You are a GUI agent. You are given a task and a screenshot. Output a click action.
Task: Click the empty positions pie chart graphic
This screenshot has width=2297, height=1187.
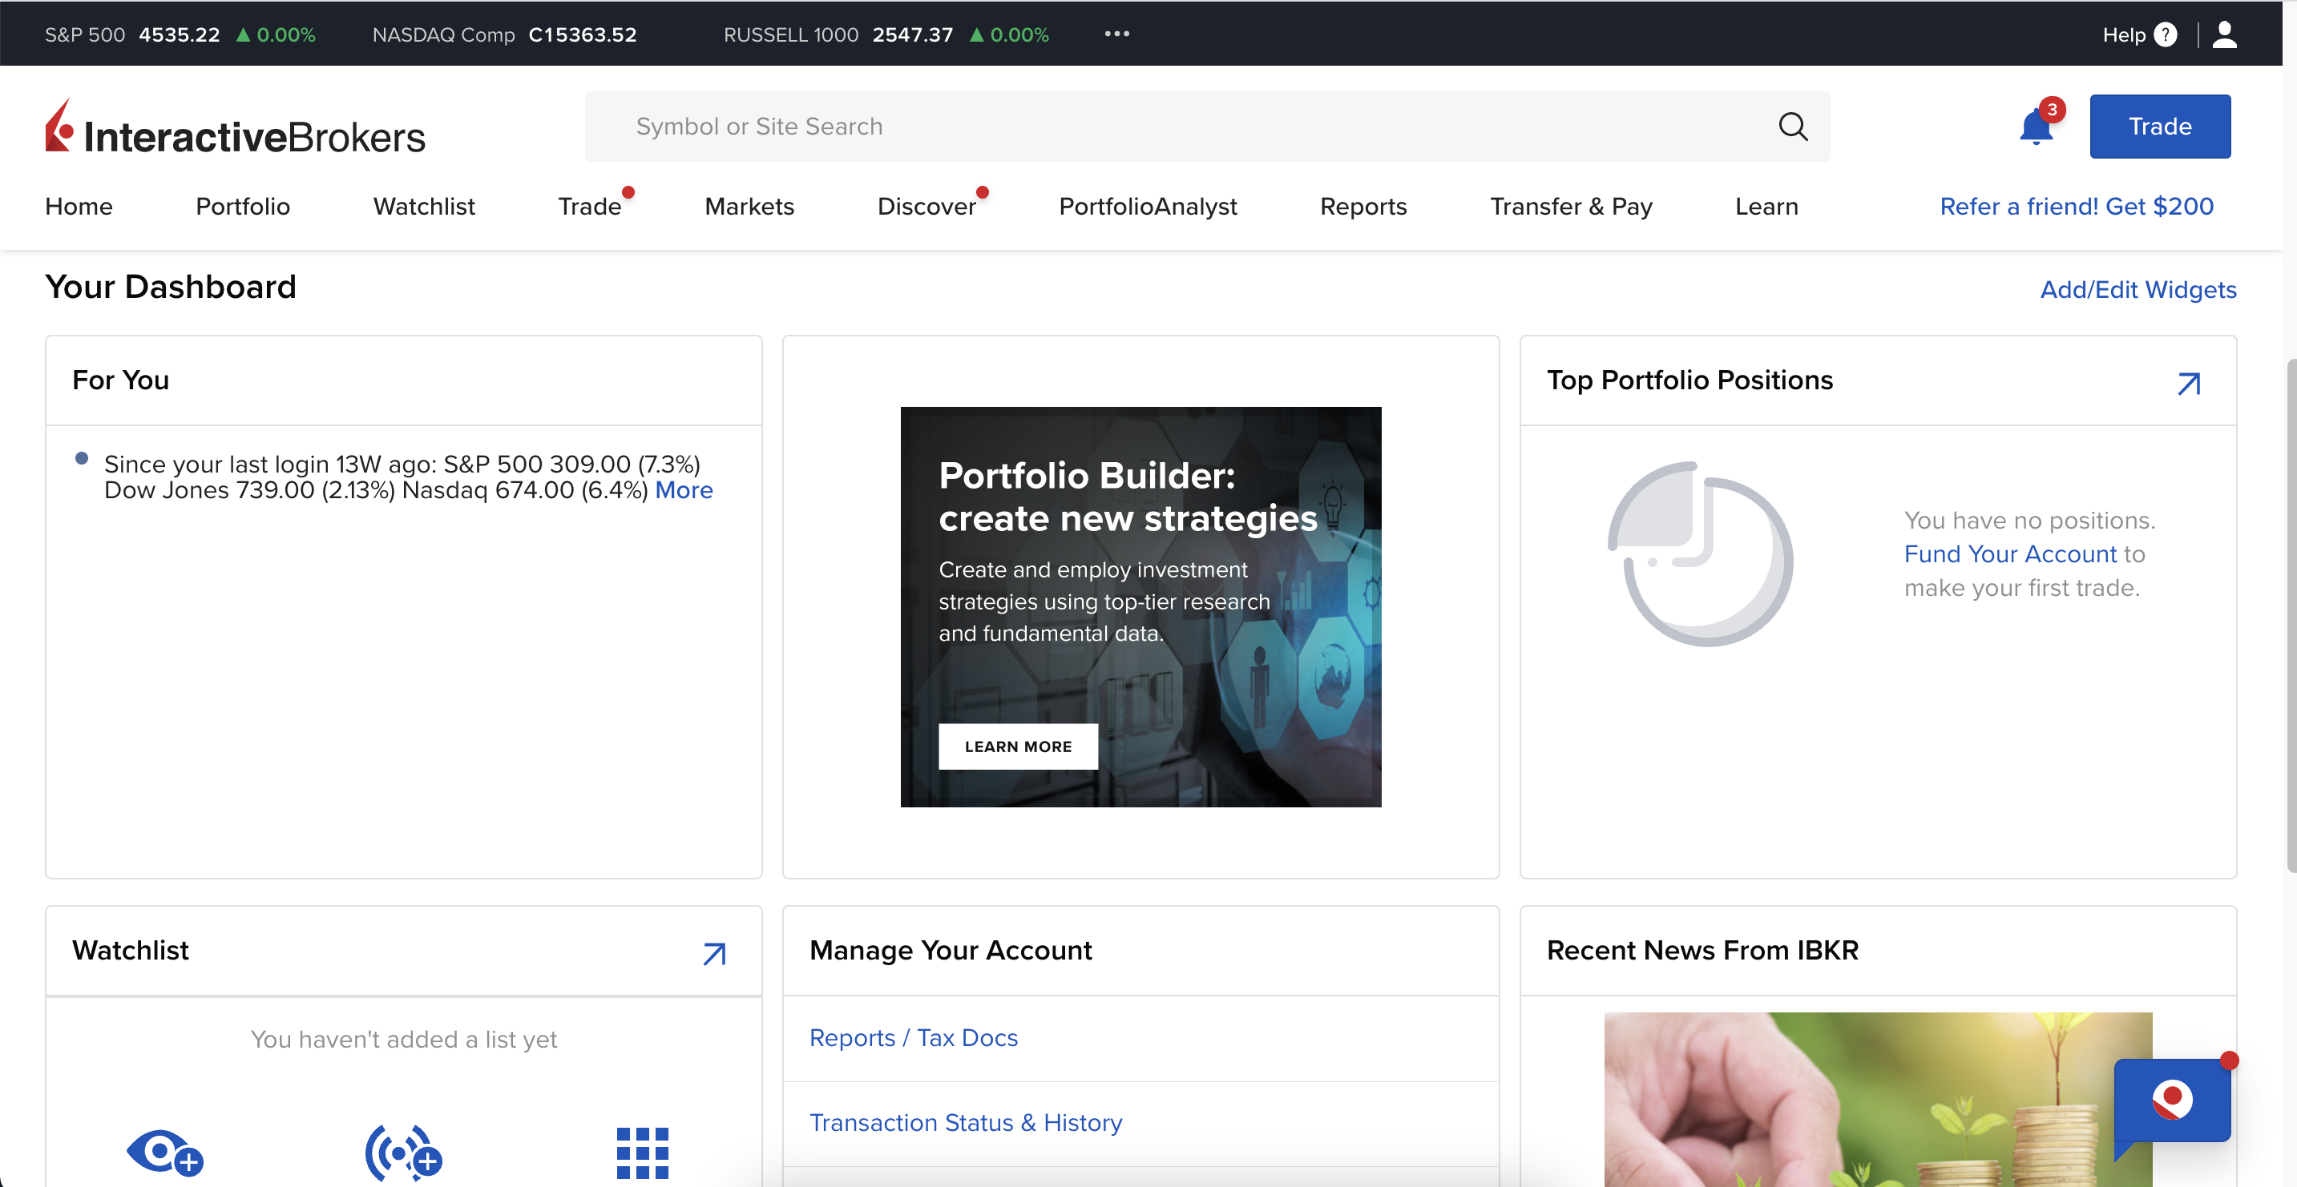point(1701,553)
